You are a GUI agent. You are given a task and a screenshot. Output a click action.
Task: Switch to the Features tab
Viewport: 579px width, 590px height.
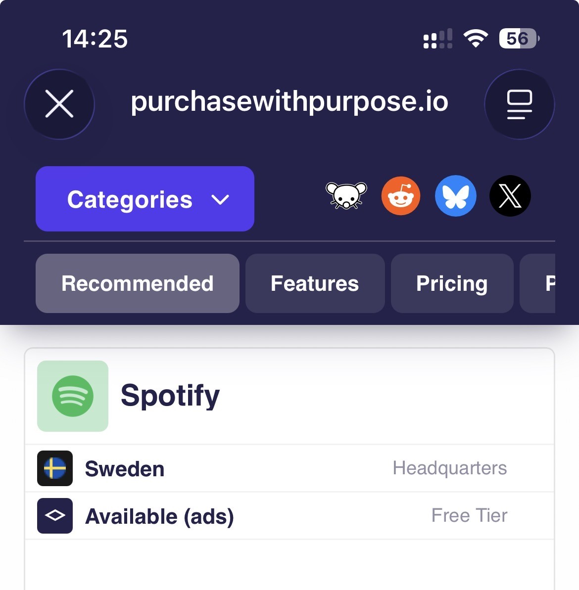click(315, 283)
